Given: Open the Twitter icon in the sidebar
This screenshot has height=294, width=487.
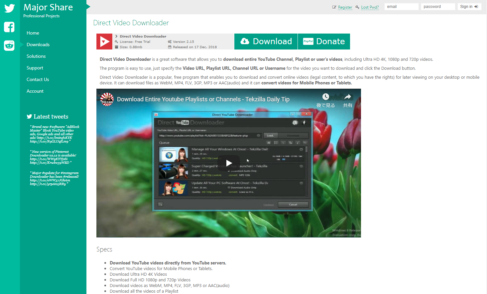Looking at the screenshot, I should point(9,8).
